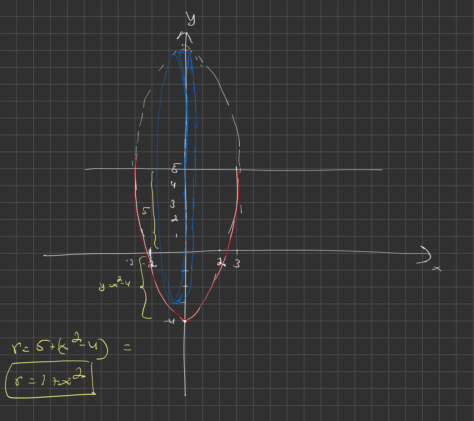This screenshot has height=421, width=474.
Task: Click the yellow number 5 beside the brace
Action: click(146, 210)
